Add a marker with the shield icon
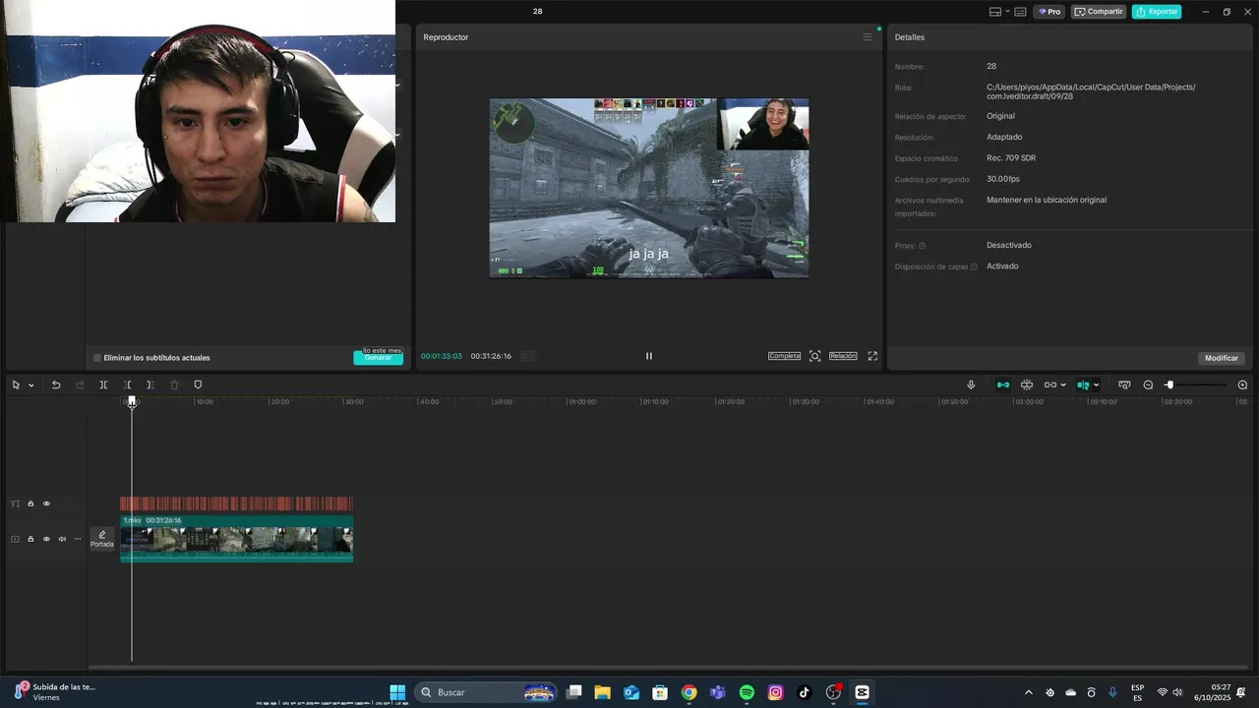 click(198, 384)
